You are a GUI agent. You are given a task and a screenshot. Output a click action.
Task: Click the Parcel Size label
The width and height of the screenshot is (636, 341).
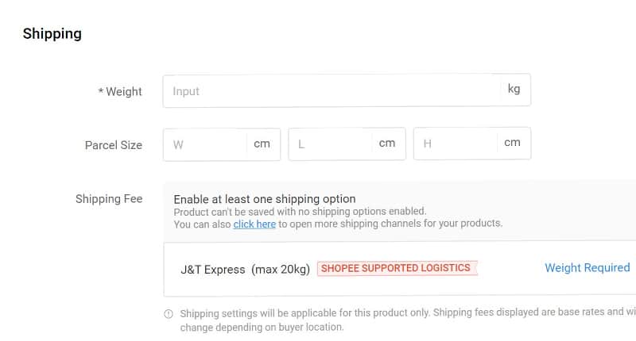point(114,145)
